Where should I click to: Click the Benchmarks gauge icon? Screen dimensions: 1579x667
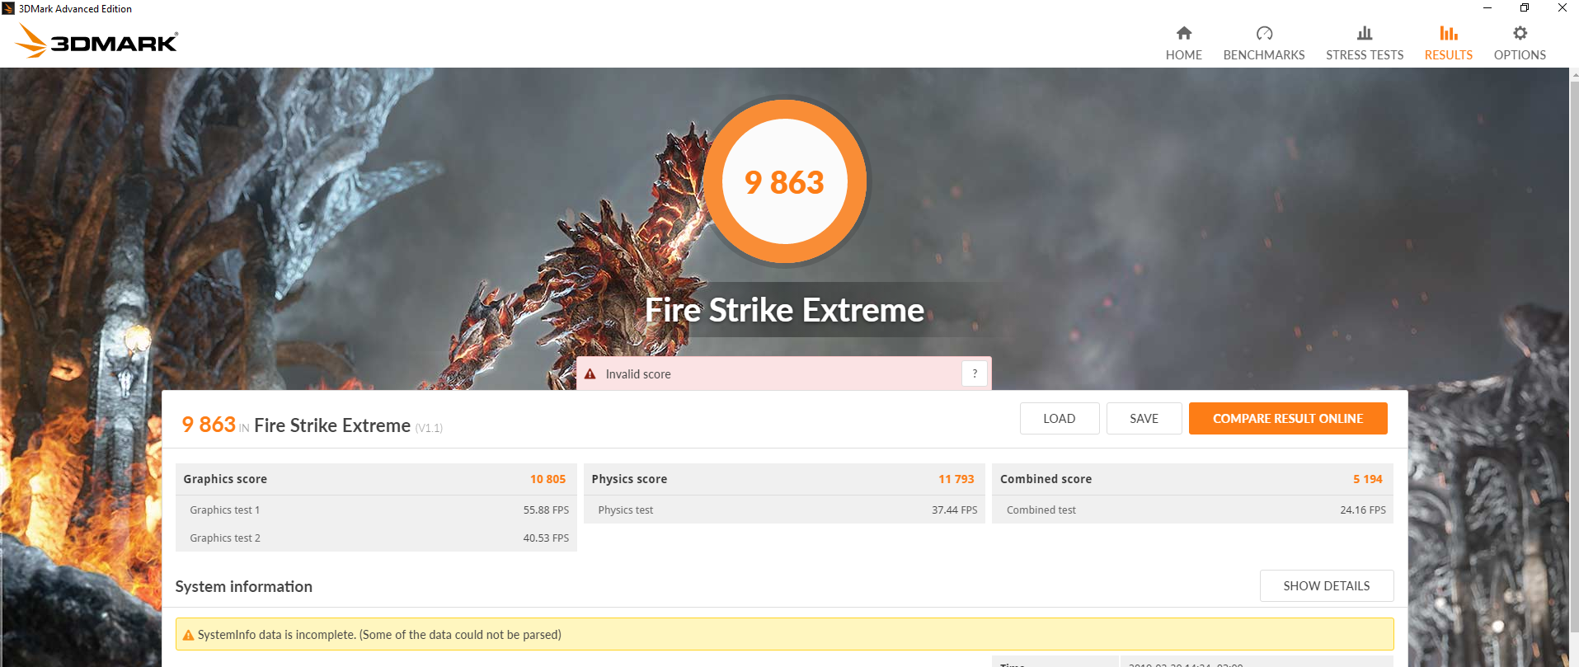pyautogui.click(x=1264, y=33)
